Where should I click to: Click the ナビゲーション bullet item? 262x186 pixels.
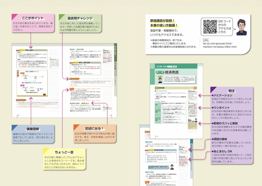coord(222,95)
